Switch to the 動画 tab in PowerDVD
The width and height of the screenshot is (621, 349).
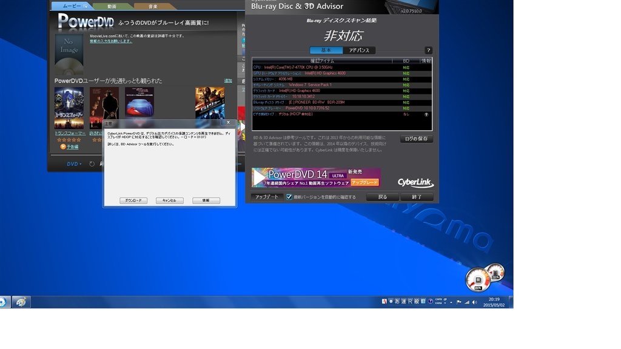click(x=112, y=6)
